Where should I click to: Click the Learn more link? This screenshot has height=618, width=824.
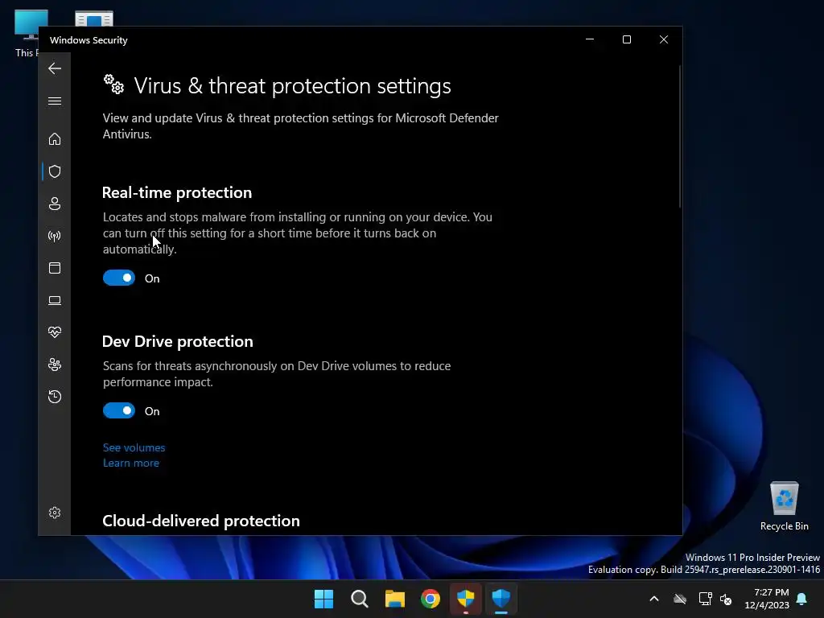click(131, 463)
